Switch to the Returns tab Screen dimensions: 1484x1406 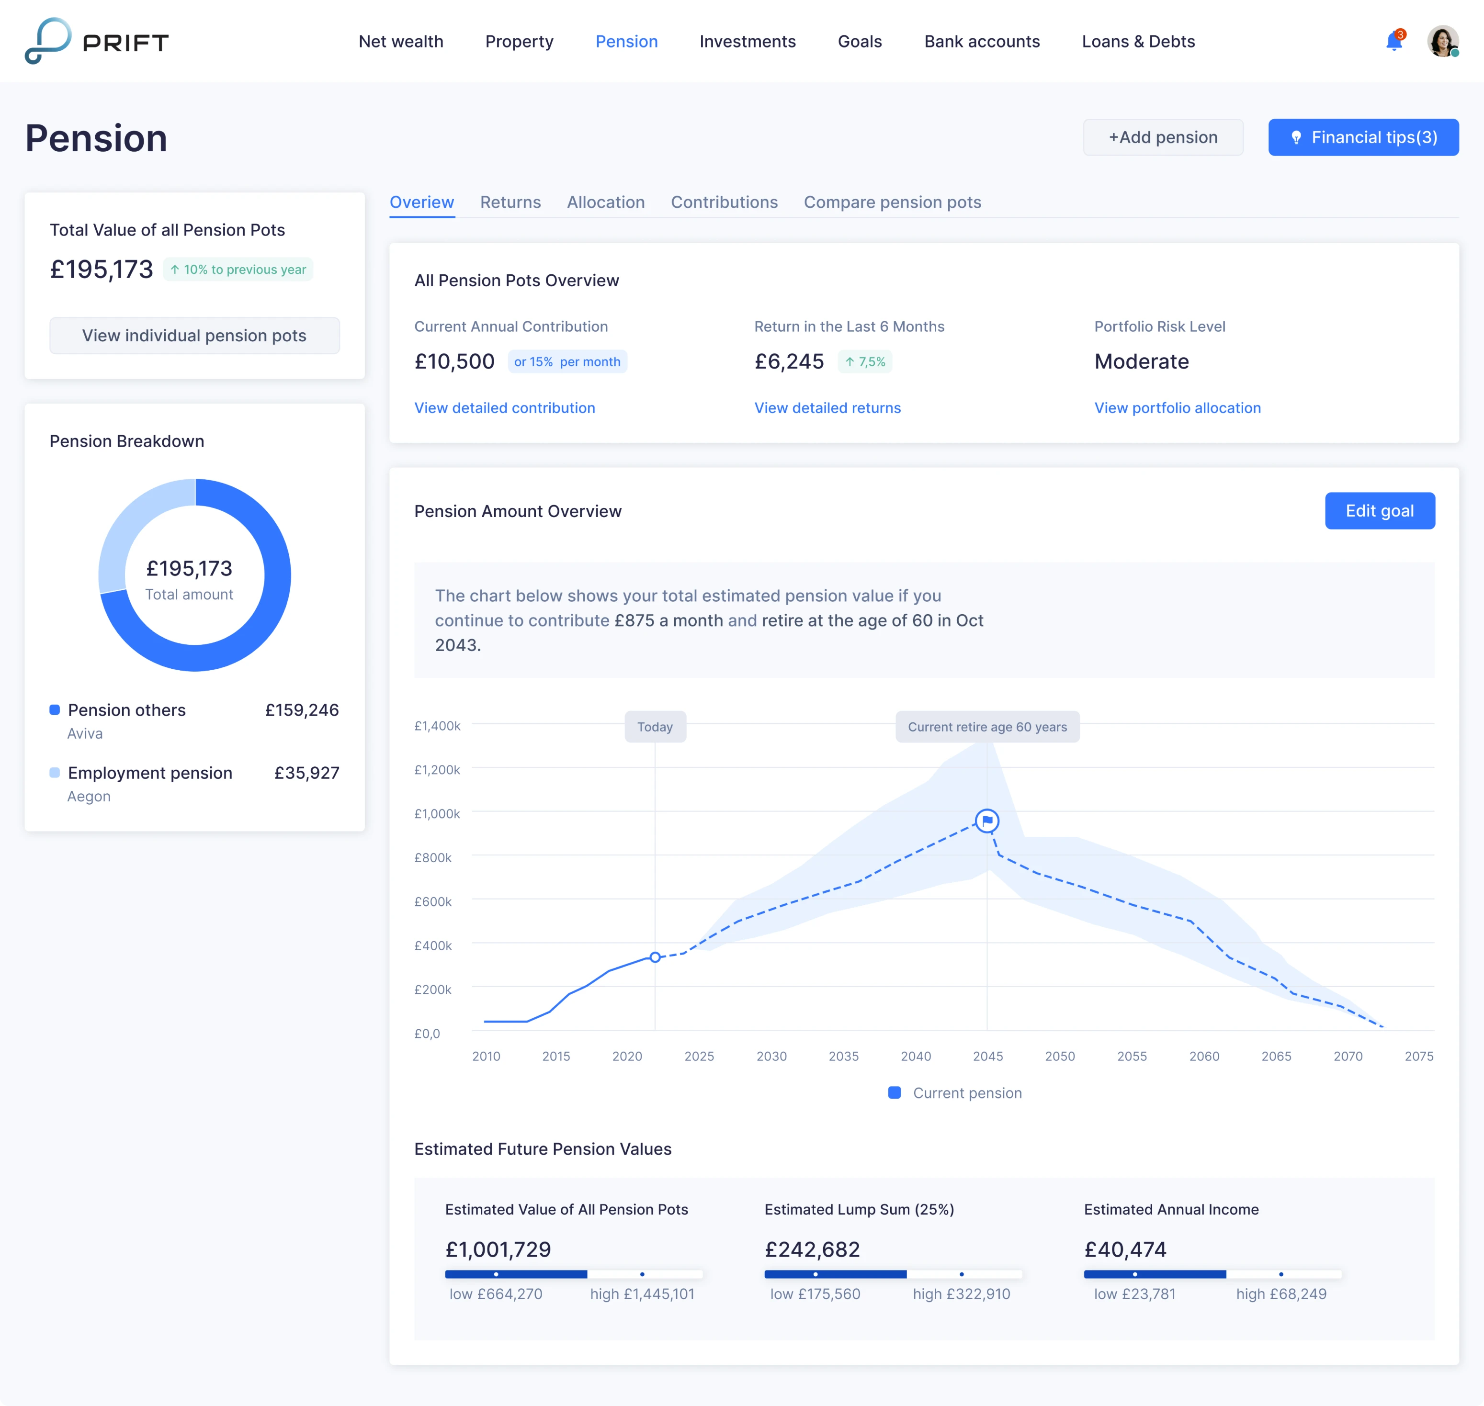point(510,202)
